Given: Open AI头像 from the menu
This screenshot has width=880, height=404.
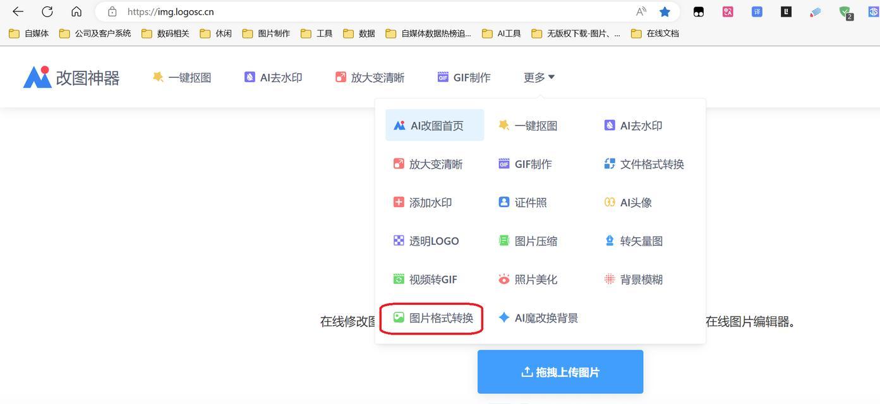Looking at the screenshot, I should (628, 203).
